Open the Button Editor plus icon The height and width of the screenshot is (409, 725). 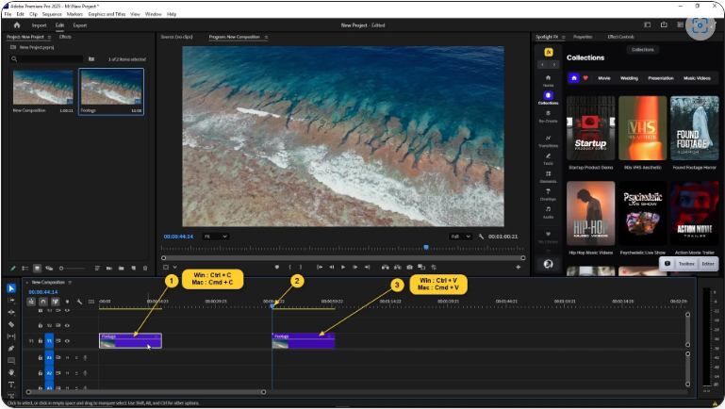519,267
